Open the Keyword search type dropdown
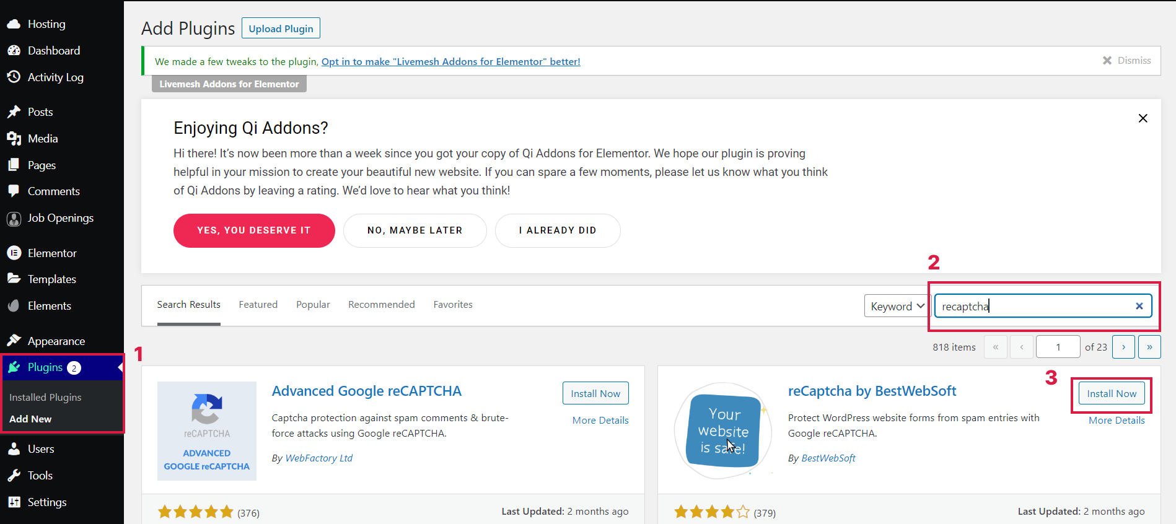This screenshot has height=524, width=1176. 897,306
